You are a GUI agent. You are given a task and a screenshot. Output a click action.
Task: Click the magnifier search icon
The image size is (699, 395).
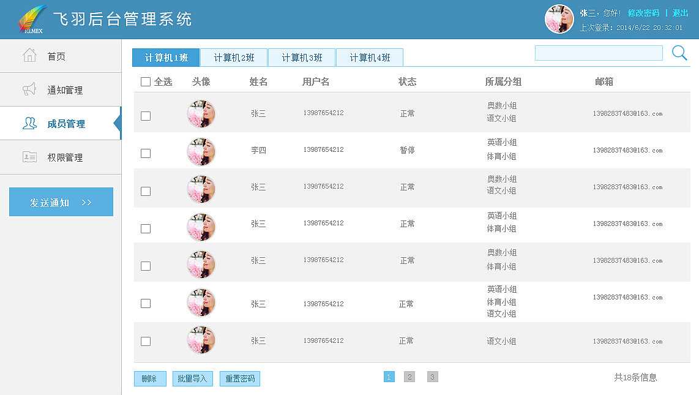pos(679,53)
